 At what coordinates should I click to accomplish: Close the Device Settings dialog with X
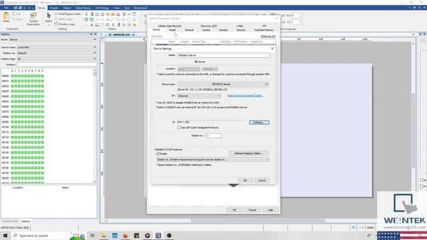(x=272, y=49)
